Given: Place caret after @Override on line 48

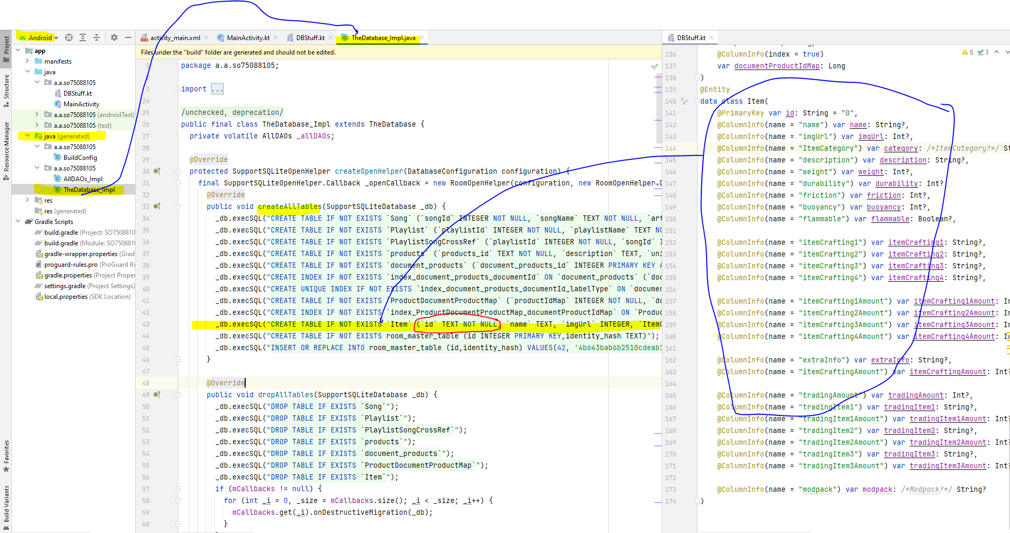Looking at the screenshot, I should click(x=246, y=383).
